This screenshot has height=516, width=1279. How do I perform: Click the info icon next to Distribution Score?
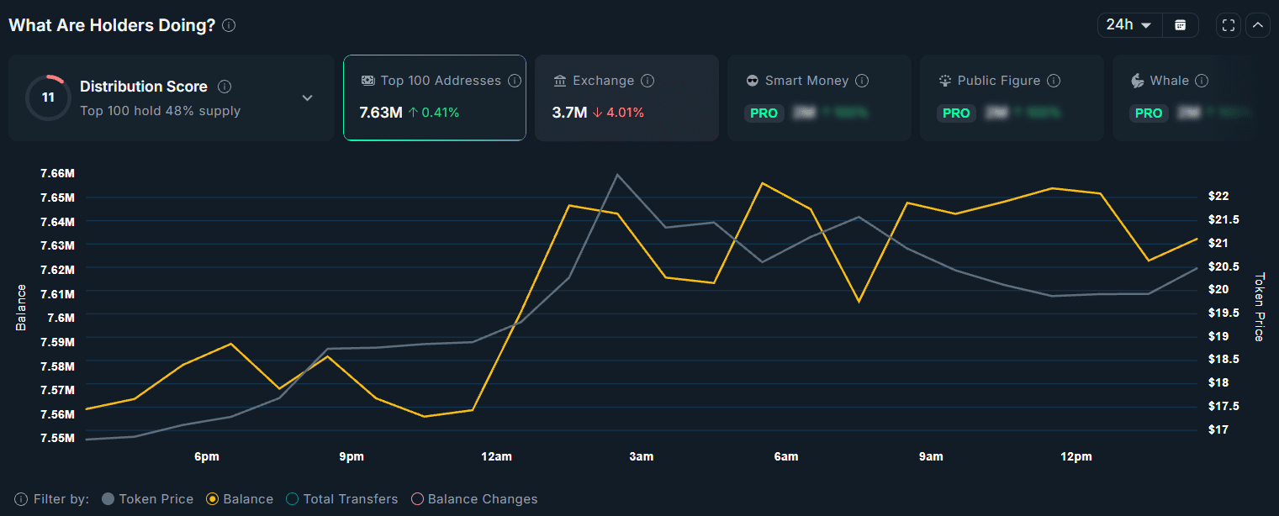tap(224, 86)
